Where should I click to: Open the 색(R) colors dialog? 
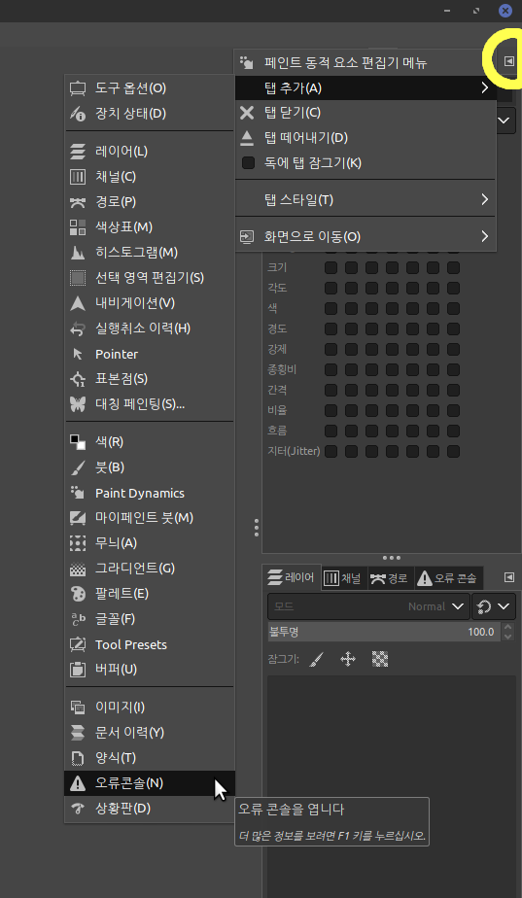point(149,442)
